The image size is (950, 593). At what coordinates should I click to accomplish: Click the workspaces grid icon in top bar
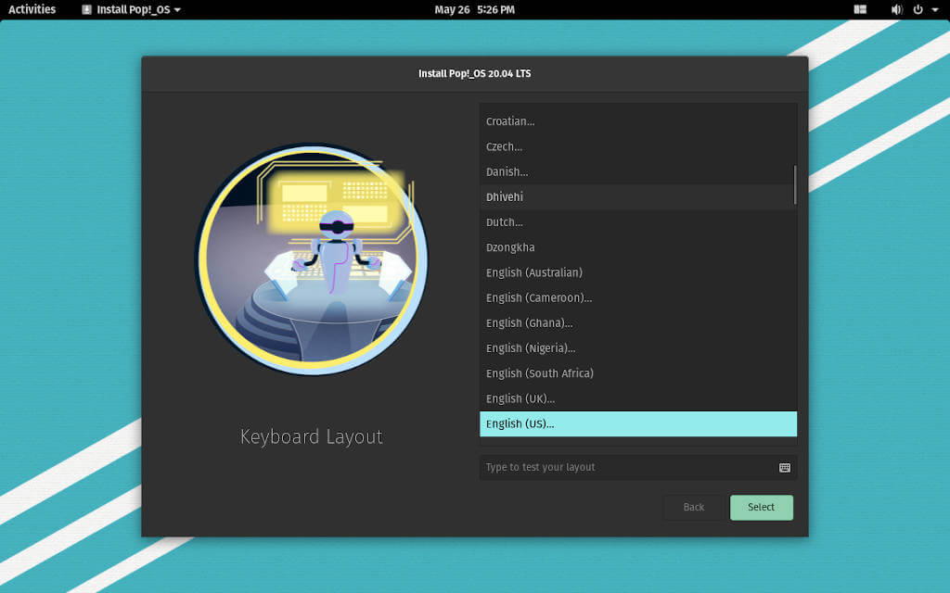click(x=860, y=9)
